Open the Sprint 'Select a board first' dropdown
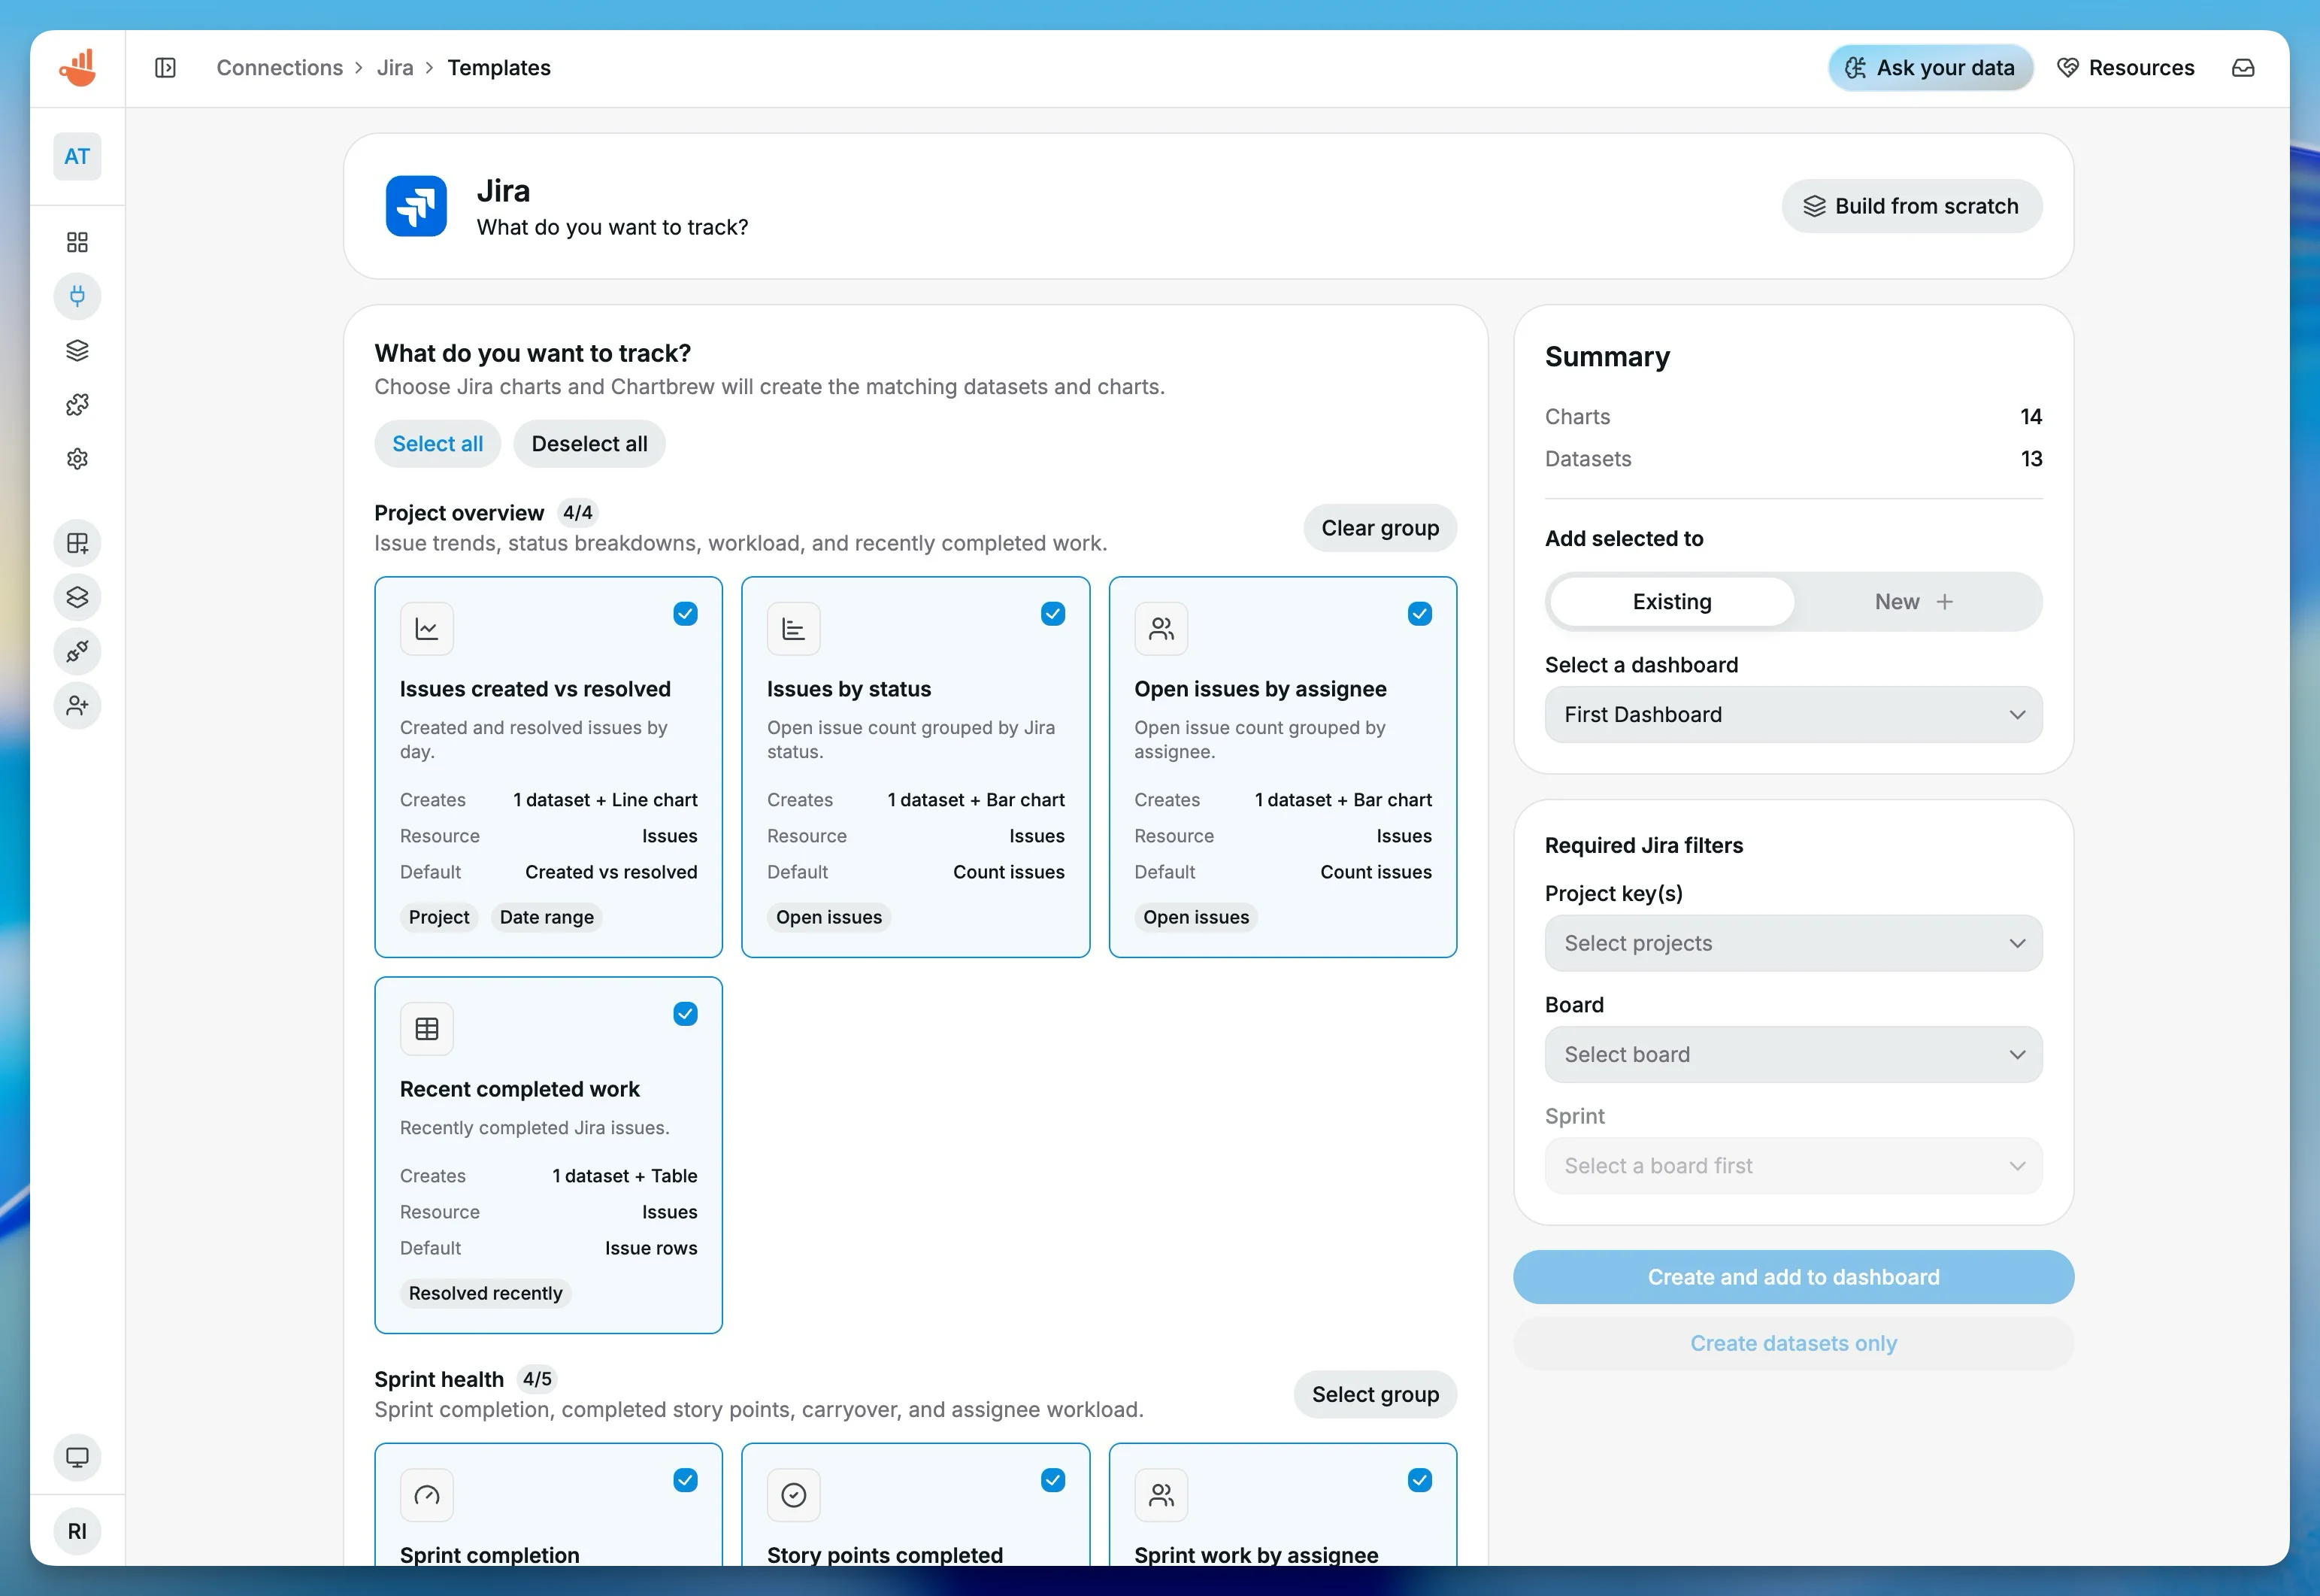This screenshot has height=1596, width=2320. [1793, 1166]
